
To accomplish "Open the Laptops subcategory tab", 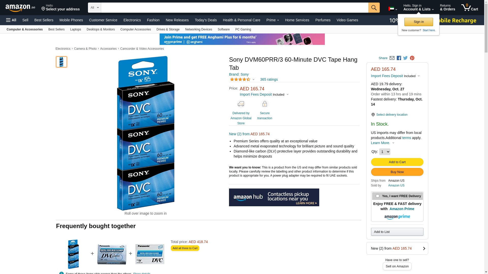I will [75, 29].
